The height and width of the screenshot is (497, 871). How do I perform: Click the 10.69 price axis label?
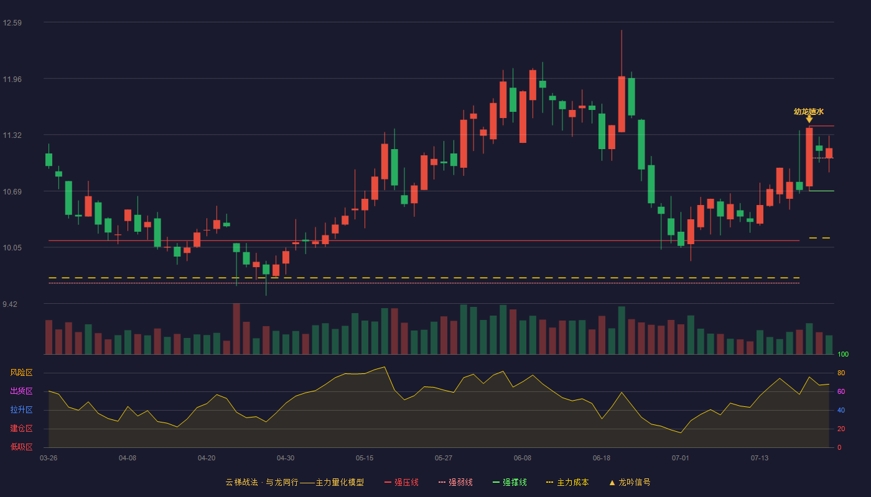click(x=12, y=192)
